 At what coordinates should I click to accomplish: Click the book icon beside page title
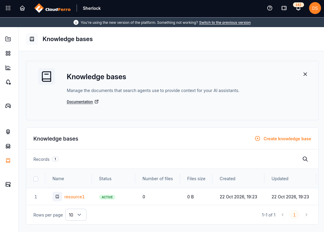point(32,39)
